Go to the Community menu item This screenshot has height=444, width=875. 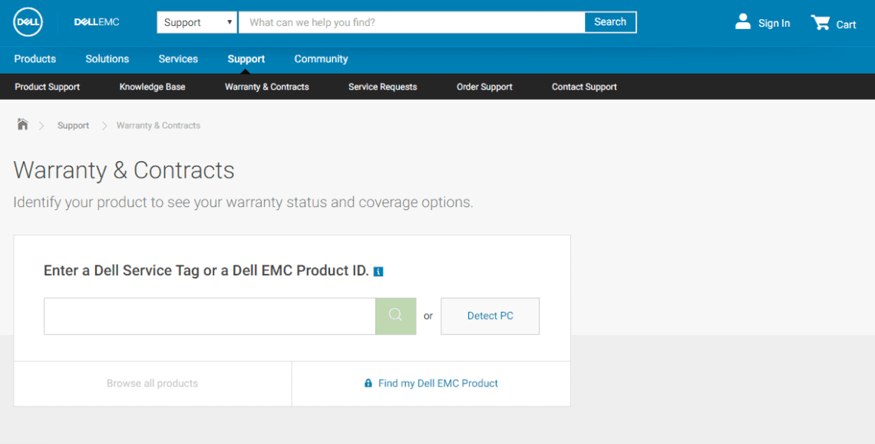click(x=321, y=59)
